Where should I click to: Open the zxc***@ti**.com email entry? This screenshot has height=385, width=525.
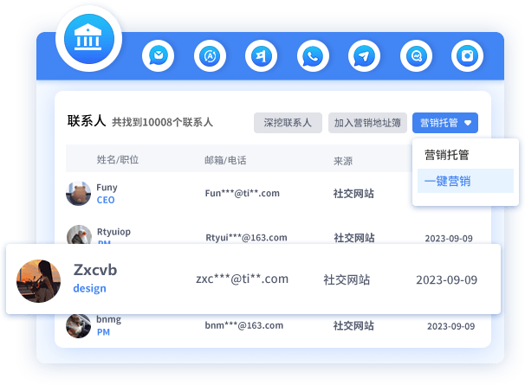pos(242,279)
